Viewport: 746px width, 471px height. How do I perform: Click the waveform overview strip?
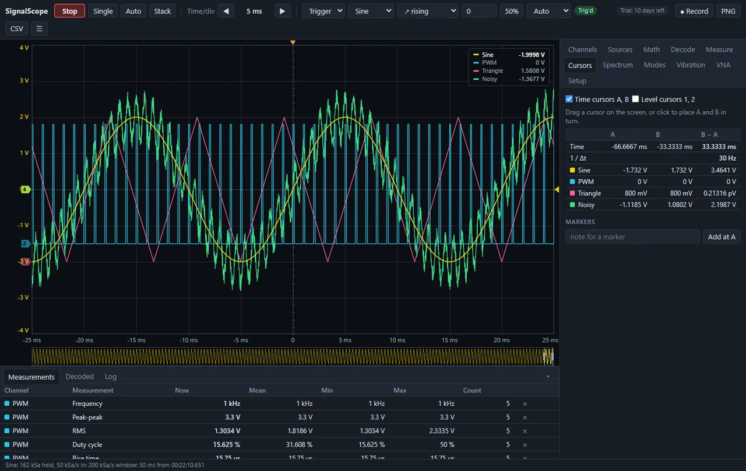point(293,356)
